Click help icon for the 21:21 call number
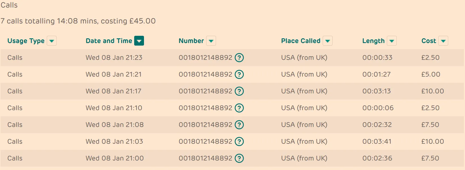Screen dimensions: 465x170 point(239,74)
